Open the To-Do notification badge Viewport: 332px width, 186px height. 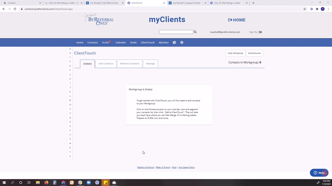click(x=110, y=41)
